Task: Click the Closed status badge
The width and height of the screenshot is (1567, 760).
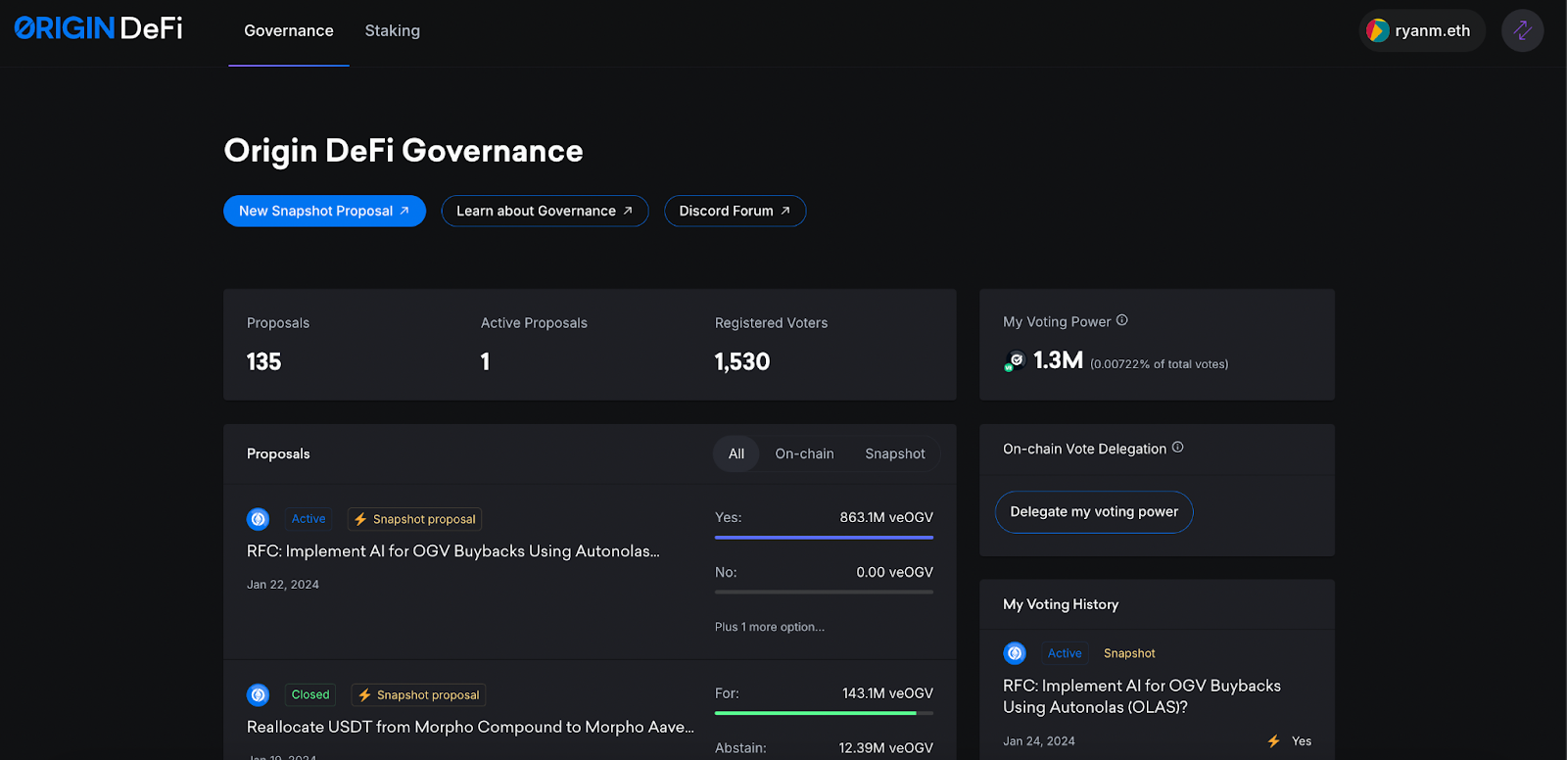Action: [x=310, y=695]
